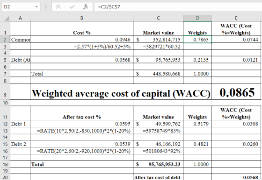The image size is (262, 180).
Task: Open the Insert Function fx dialog
Action: (x=86, y=7)
